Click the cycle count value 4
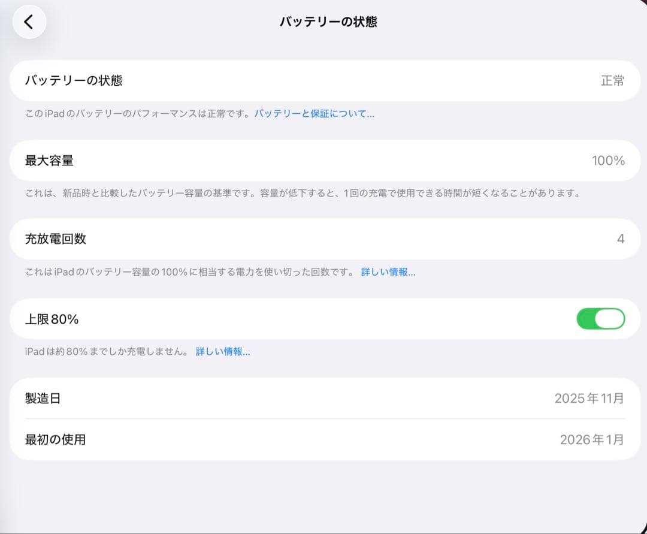The image size is (647, 534). 621,239
